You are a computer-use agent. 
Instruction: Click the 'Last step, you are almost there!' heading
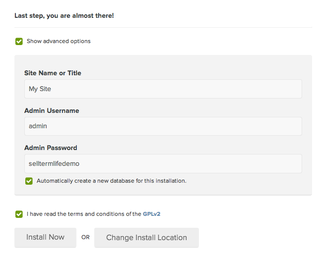coord(64,16)
